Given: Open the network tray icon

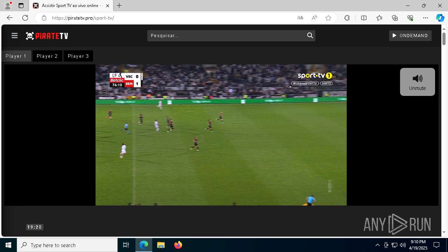Looking at the screenshot, I should tap(394, 245).
